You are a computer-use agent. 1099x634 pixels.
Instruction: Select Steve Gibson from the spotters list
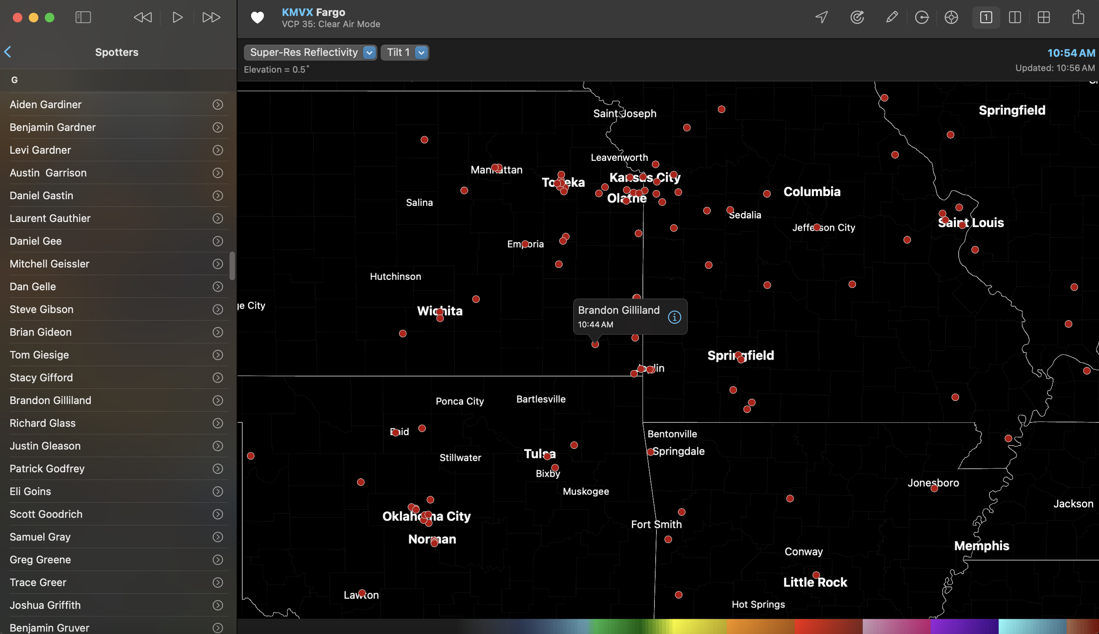point(42,309)
